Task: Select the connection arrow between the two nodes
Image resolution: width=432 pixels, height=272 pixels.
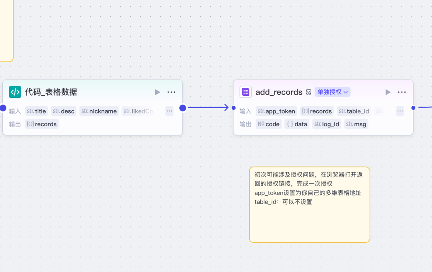Action: [208, 107]
